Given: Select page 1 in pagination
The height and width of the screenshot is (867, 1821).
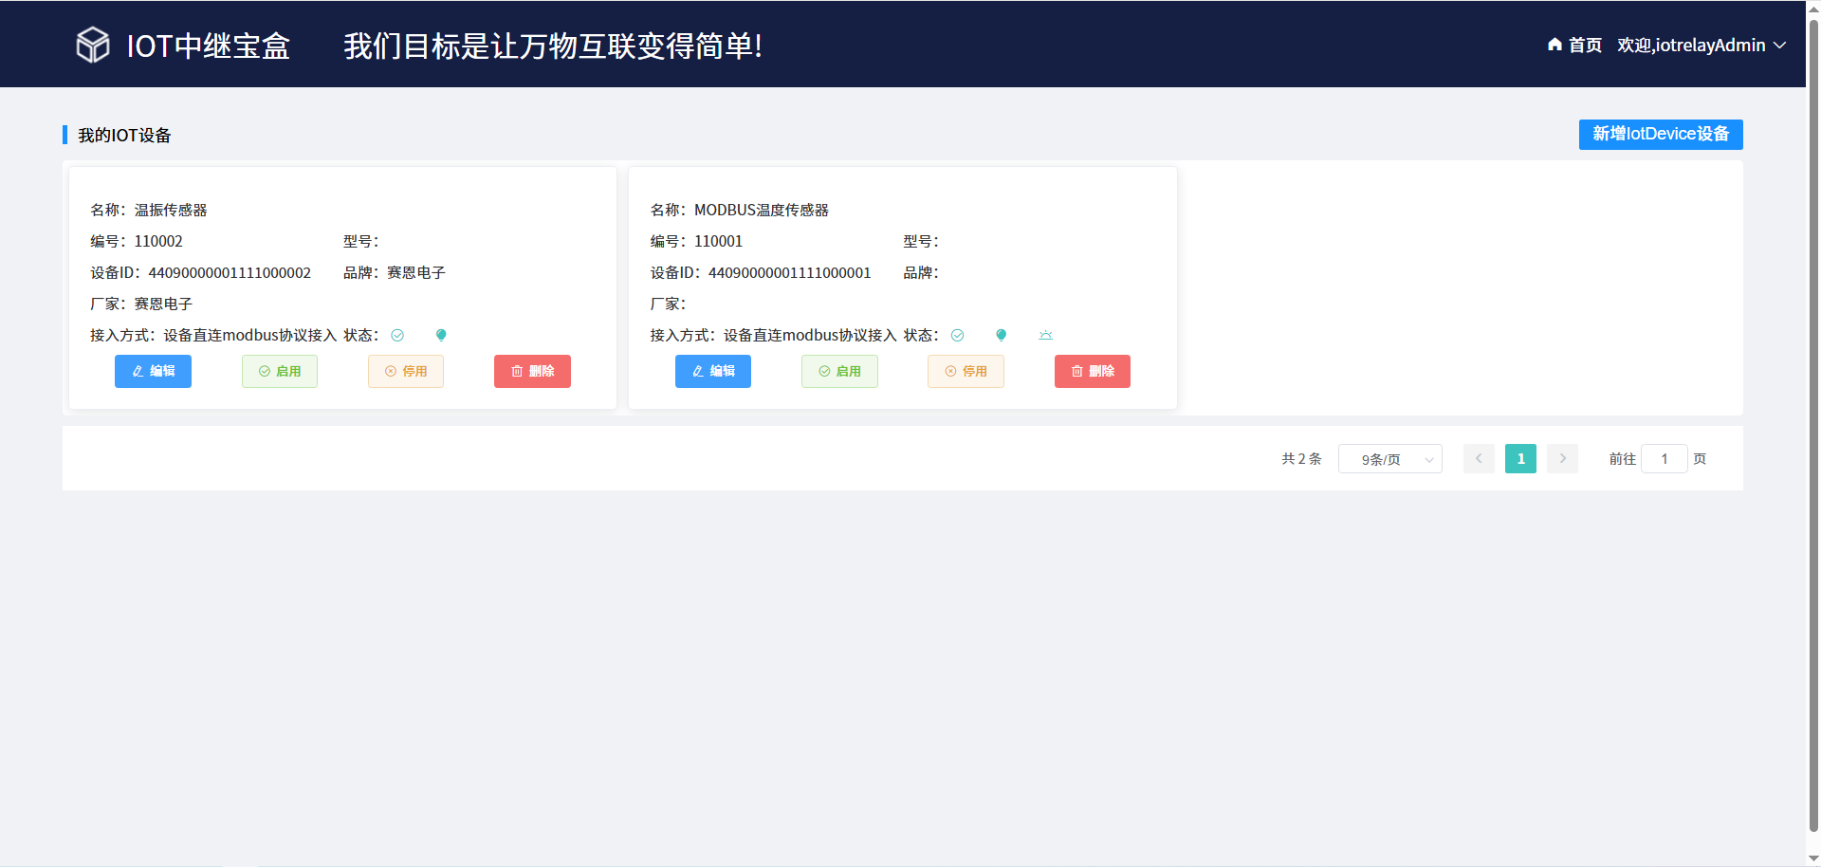Looking at the screenshot, I should (1520, 459).
